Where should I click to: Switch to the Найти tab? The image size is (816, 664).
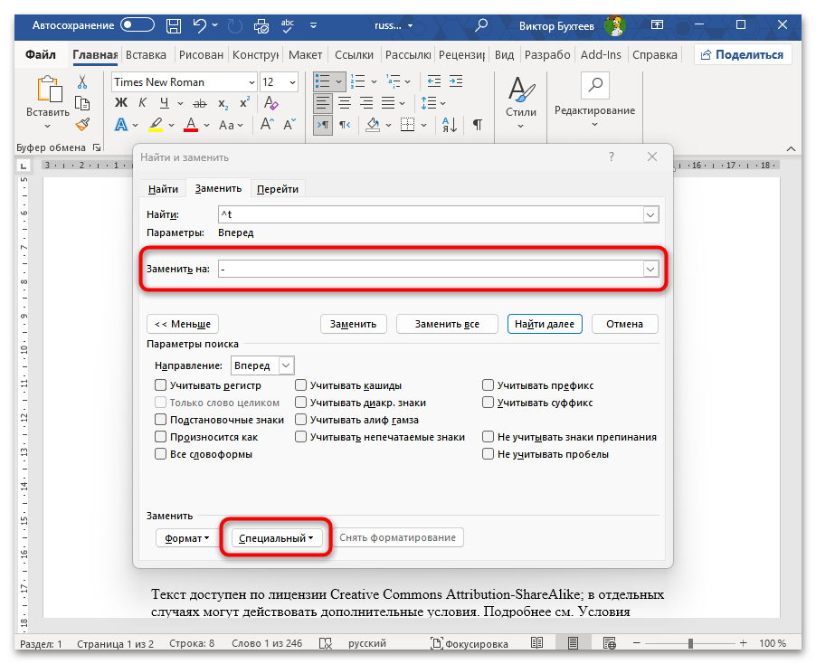[164, 189]
